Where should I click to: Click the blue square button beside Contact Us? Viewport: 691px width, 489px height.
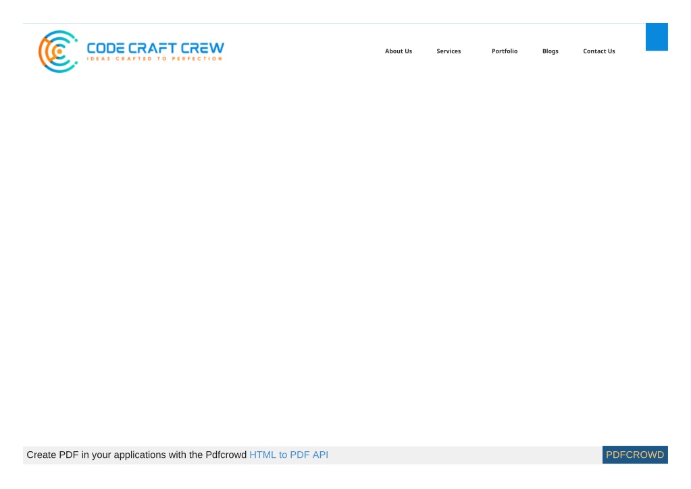click(657, 37)
